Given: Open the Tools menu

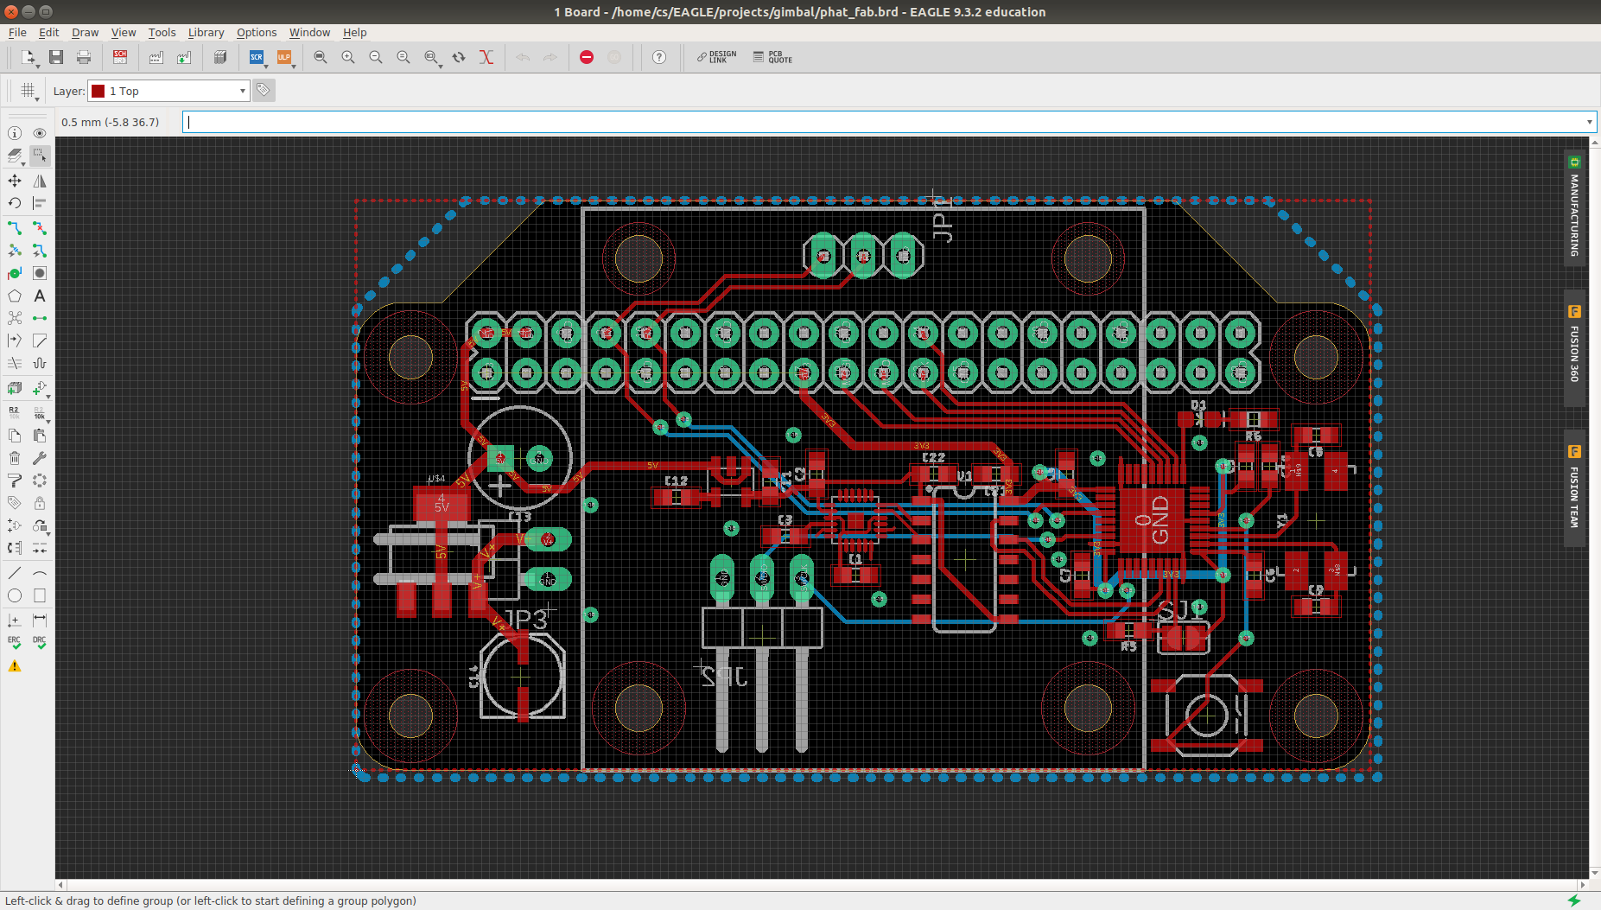Looking at the screenshot, I should click(162, 32).
